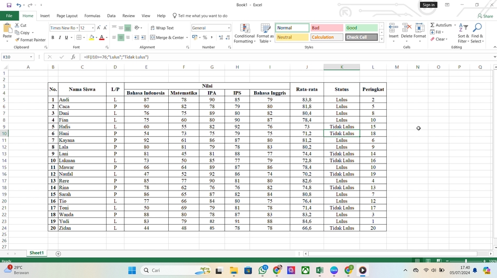Click Increase Decimal icon
Screen dimensions: 497x278
click(221, 37)
